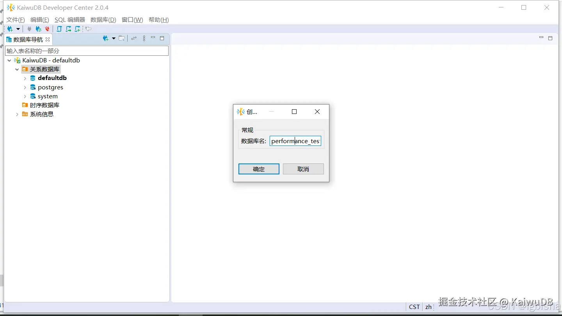Open the 帮助(H) menu
The image size is (562, 316).
coord(159,20)
